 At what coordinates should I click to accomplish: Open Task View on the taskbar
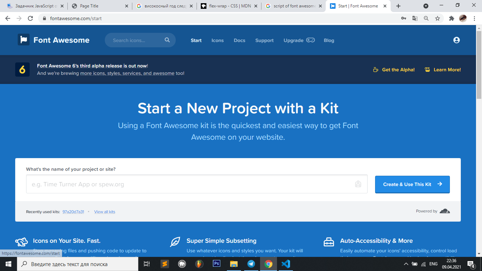[147, 264]
